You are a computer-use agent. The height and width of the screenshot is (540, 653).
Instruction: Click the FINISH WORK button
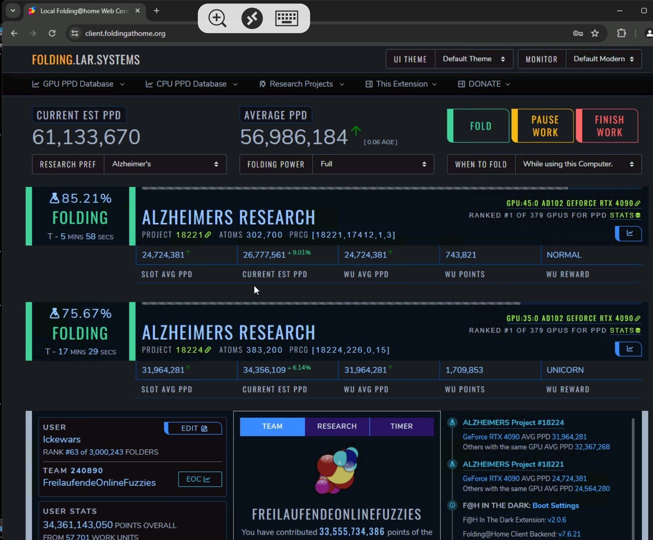(607, 126)
